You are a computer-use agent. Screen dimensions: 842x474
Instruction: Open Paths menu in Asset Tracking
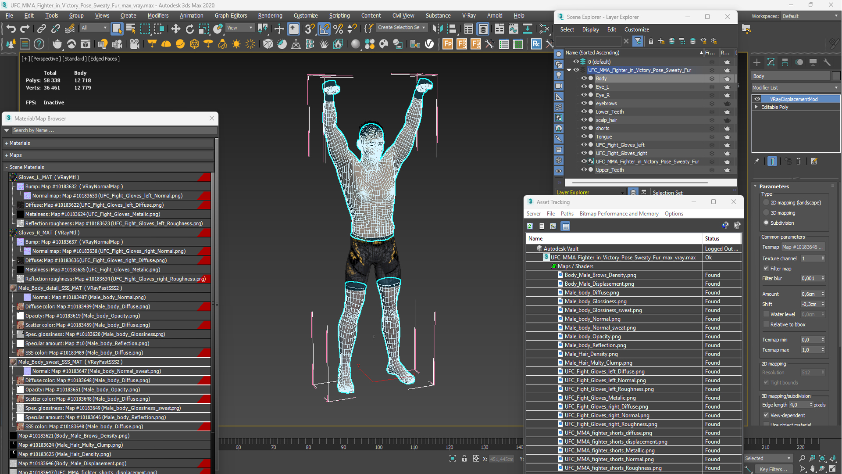(x=567, y=214)
